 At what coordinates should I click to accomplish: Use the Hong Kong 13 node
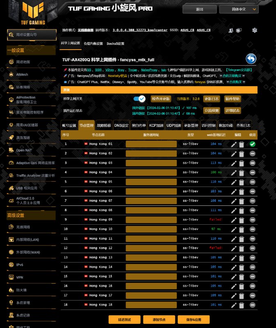click(x=252, y=258)
